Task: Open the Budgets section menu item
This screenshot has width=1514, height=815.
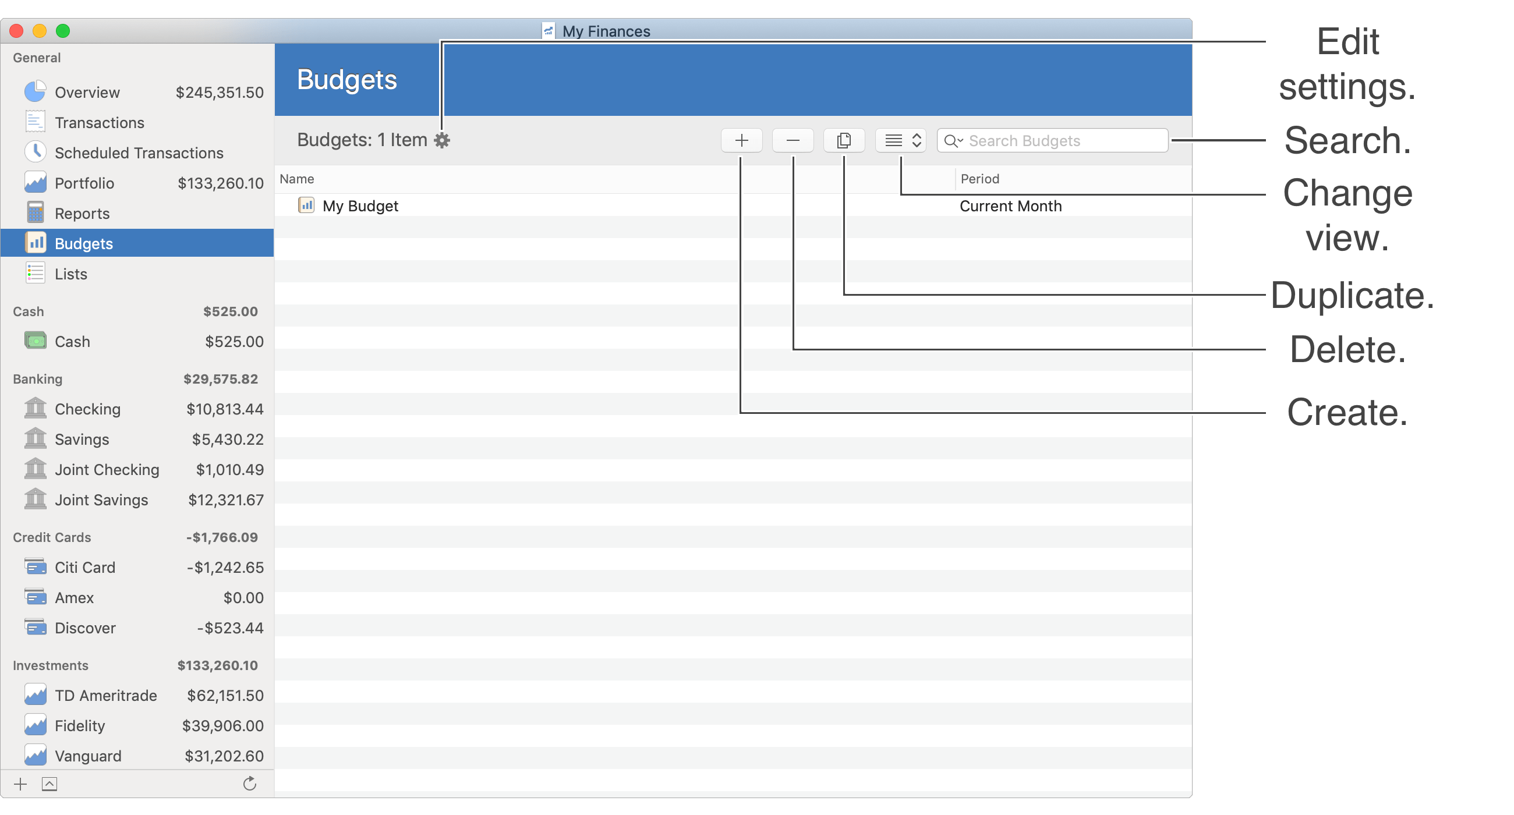Action: click(x=83, y=243)
